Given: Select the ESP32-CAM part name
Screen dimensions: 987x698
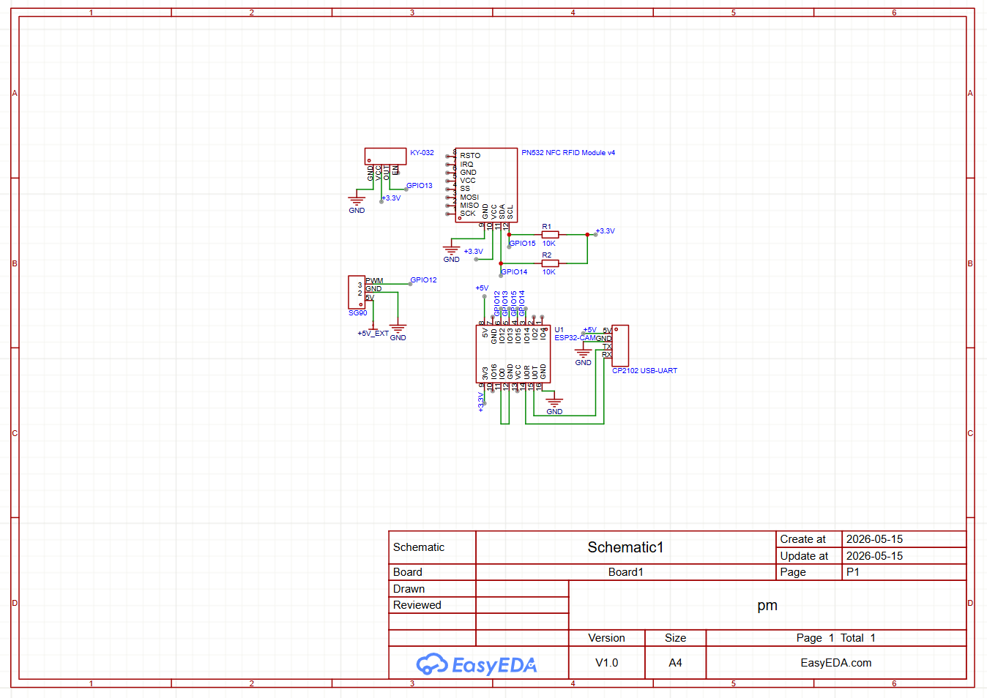Looking at the screenshot, I should coord(576,338).
